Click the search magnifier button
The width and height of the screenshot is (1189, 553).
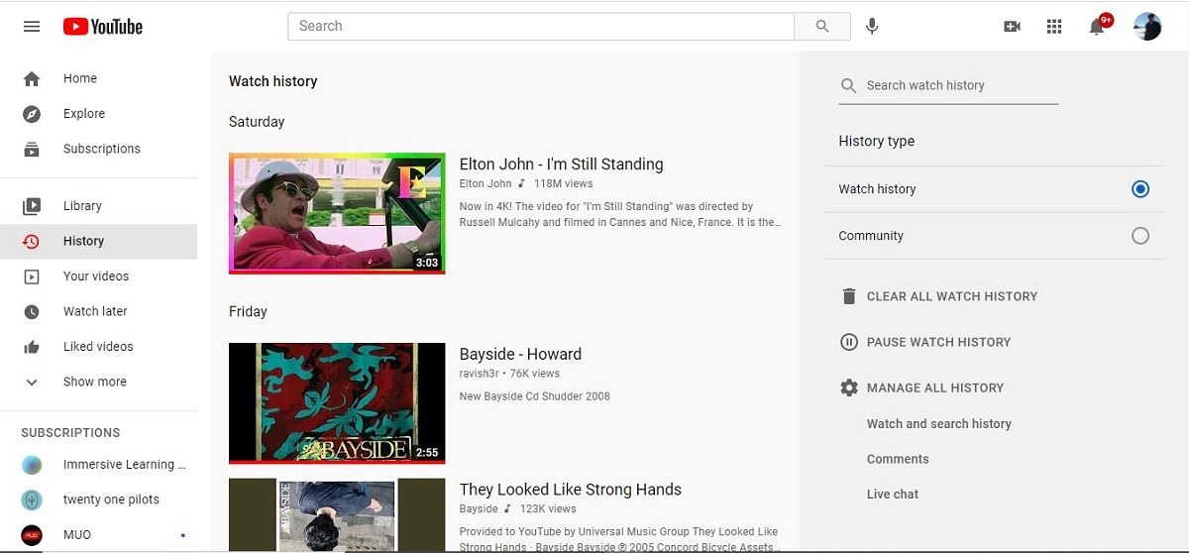click(x=822, y=27)
